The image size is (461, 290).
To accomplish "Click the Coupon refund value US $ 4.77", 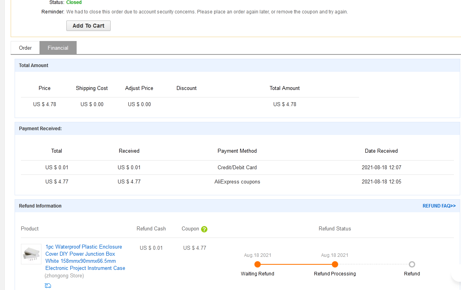I will pos(195,248).
